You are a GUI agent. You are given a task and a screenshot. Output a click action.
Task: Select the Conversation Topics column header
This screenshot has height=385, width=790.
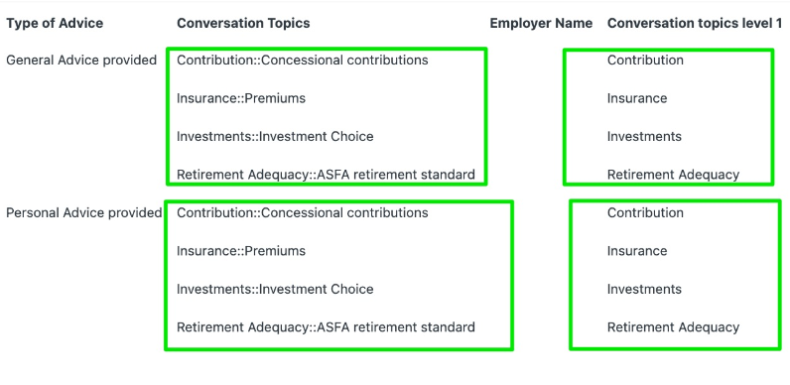(x=243, y=23)
